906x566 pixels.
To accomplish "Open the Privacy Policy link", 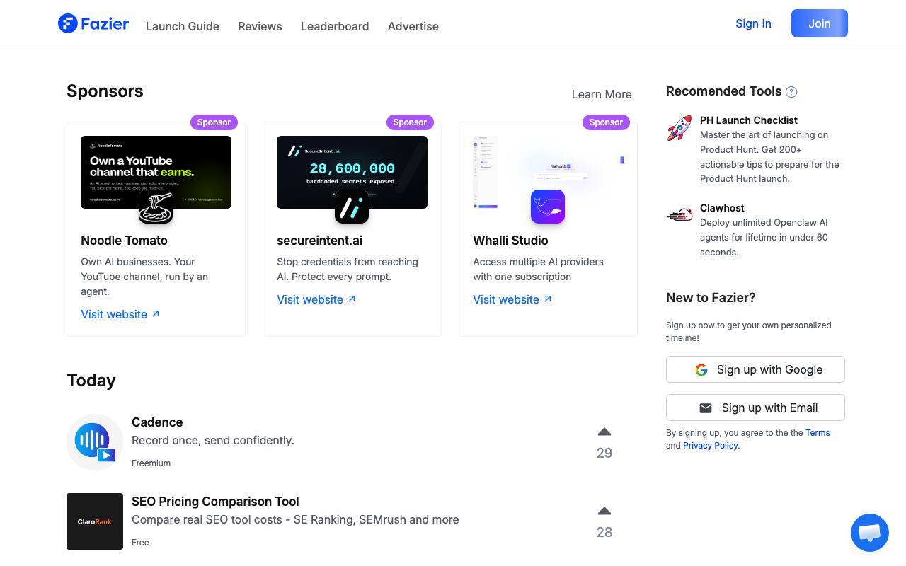I will 711,446.
